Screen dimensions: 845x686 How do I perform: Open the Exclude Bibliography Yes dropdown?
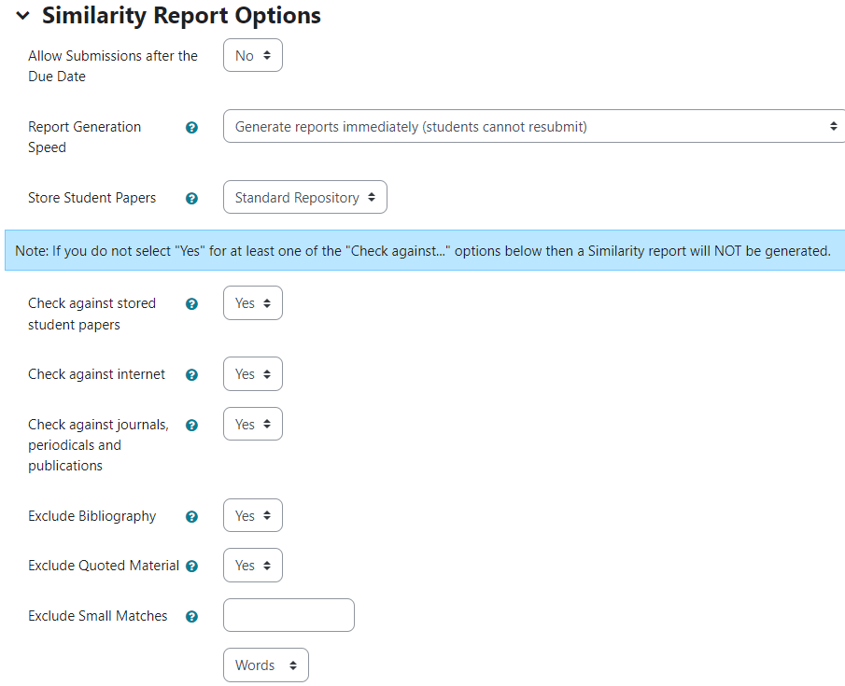coord(253,516)
